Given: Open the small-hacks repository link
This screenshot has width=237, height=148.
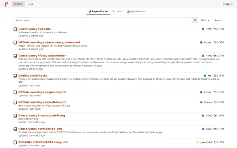Looking at the screenshot, I should coord(39,75).
